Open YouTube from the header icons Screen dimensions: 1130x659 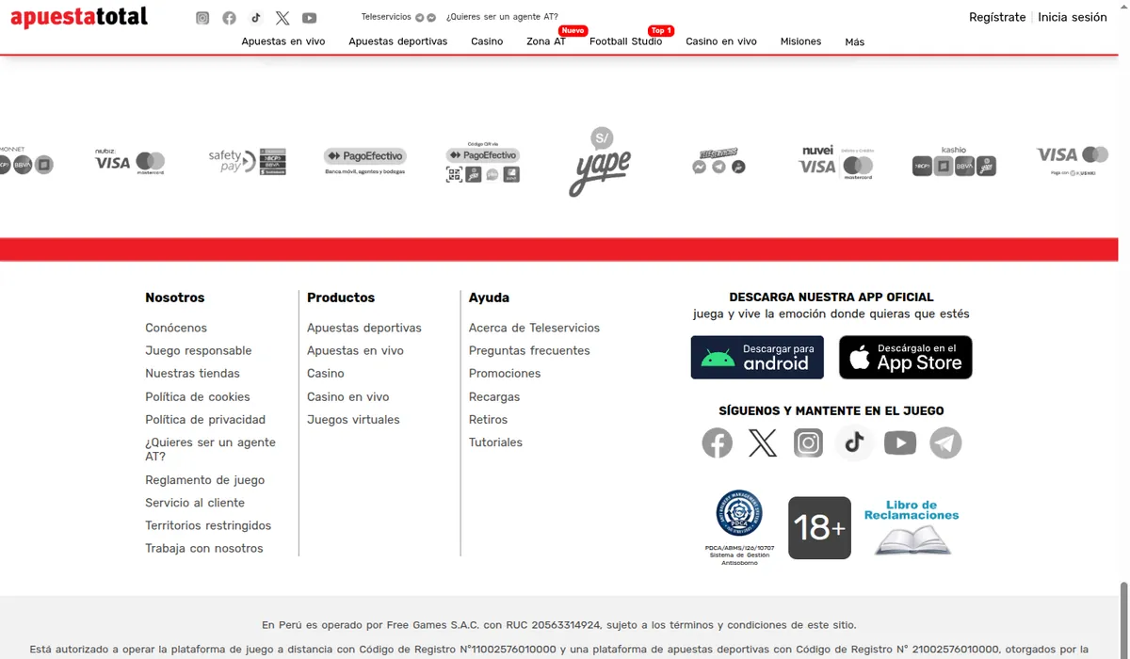310,18
